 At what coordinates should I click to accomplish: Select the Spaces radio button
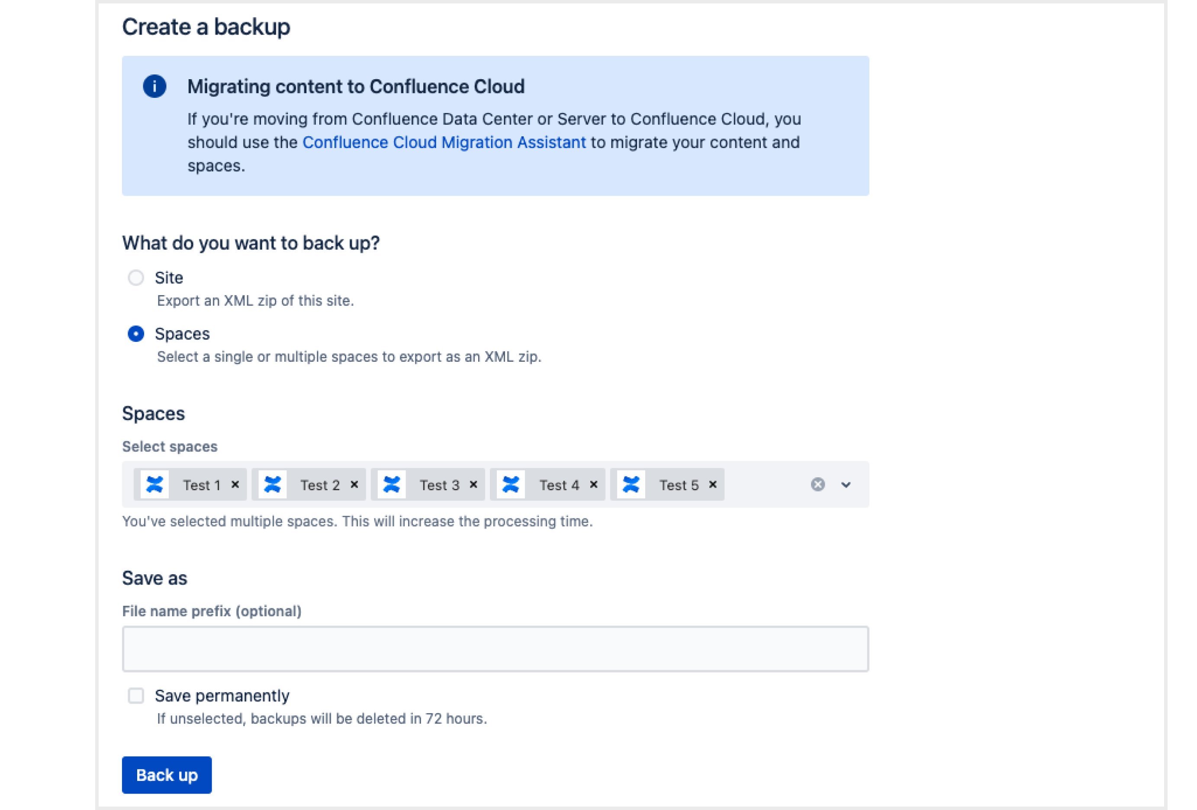coord(136,334)
